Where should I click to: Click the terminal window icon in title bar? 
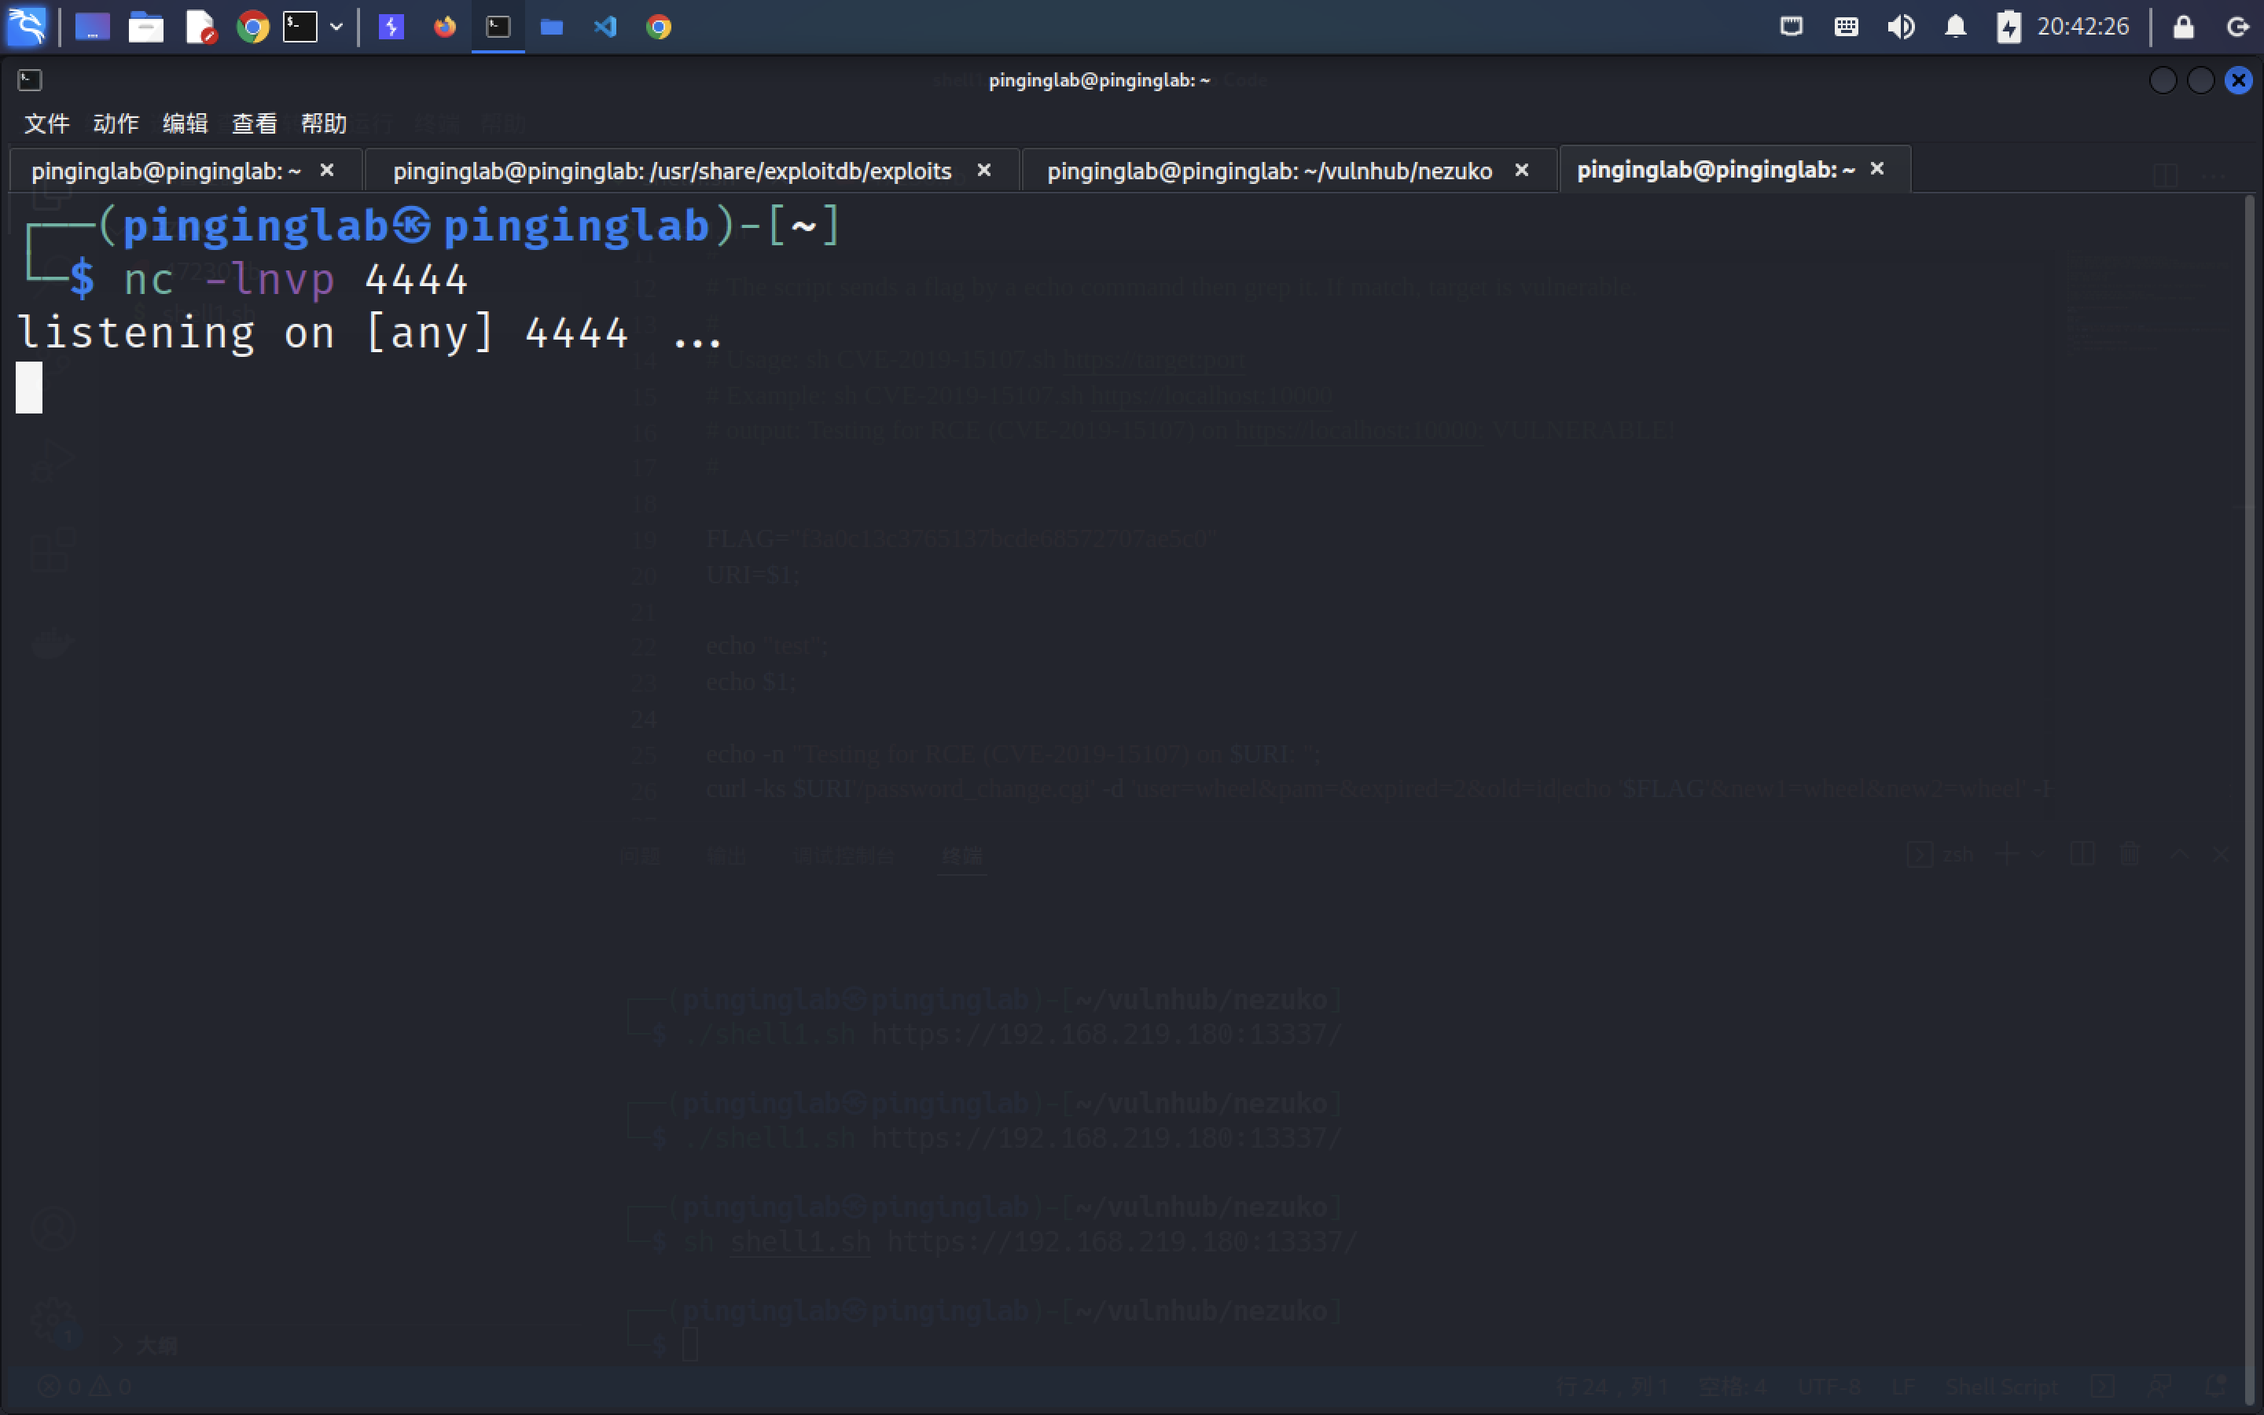tap(30, 80)
